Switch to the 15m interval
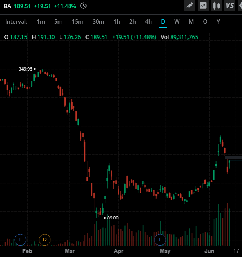The height and width of the screenshot is (257, 242). coord(77,22)
